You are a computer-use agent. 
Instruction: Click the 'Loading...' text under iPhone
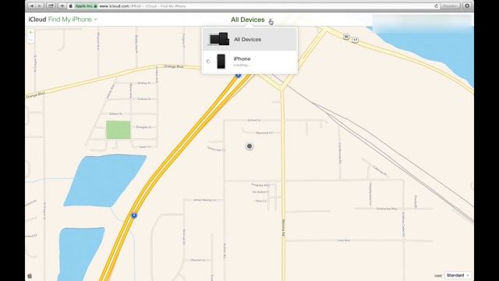tap(241, 66)
